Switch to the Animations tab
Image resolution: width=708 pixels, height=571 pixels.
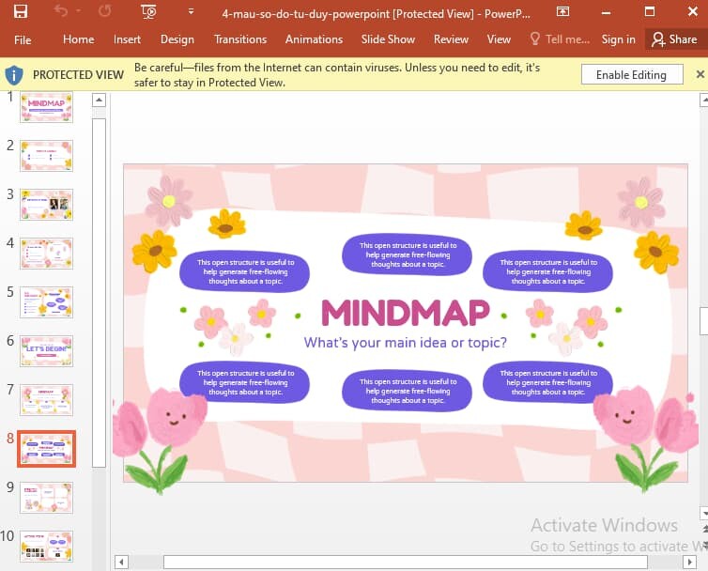point(314,39)
